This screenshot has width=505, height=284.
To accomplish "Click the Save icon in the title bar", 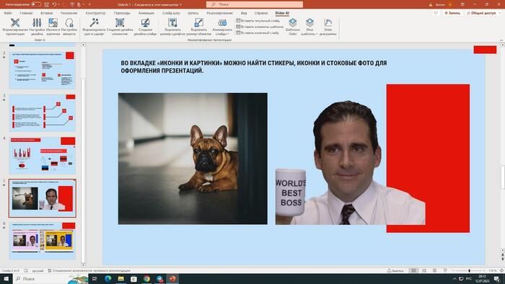I will point(47,4).
